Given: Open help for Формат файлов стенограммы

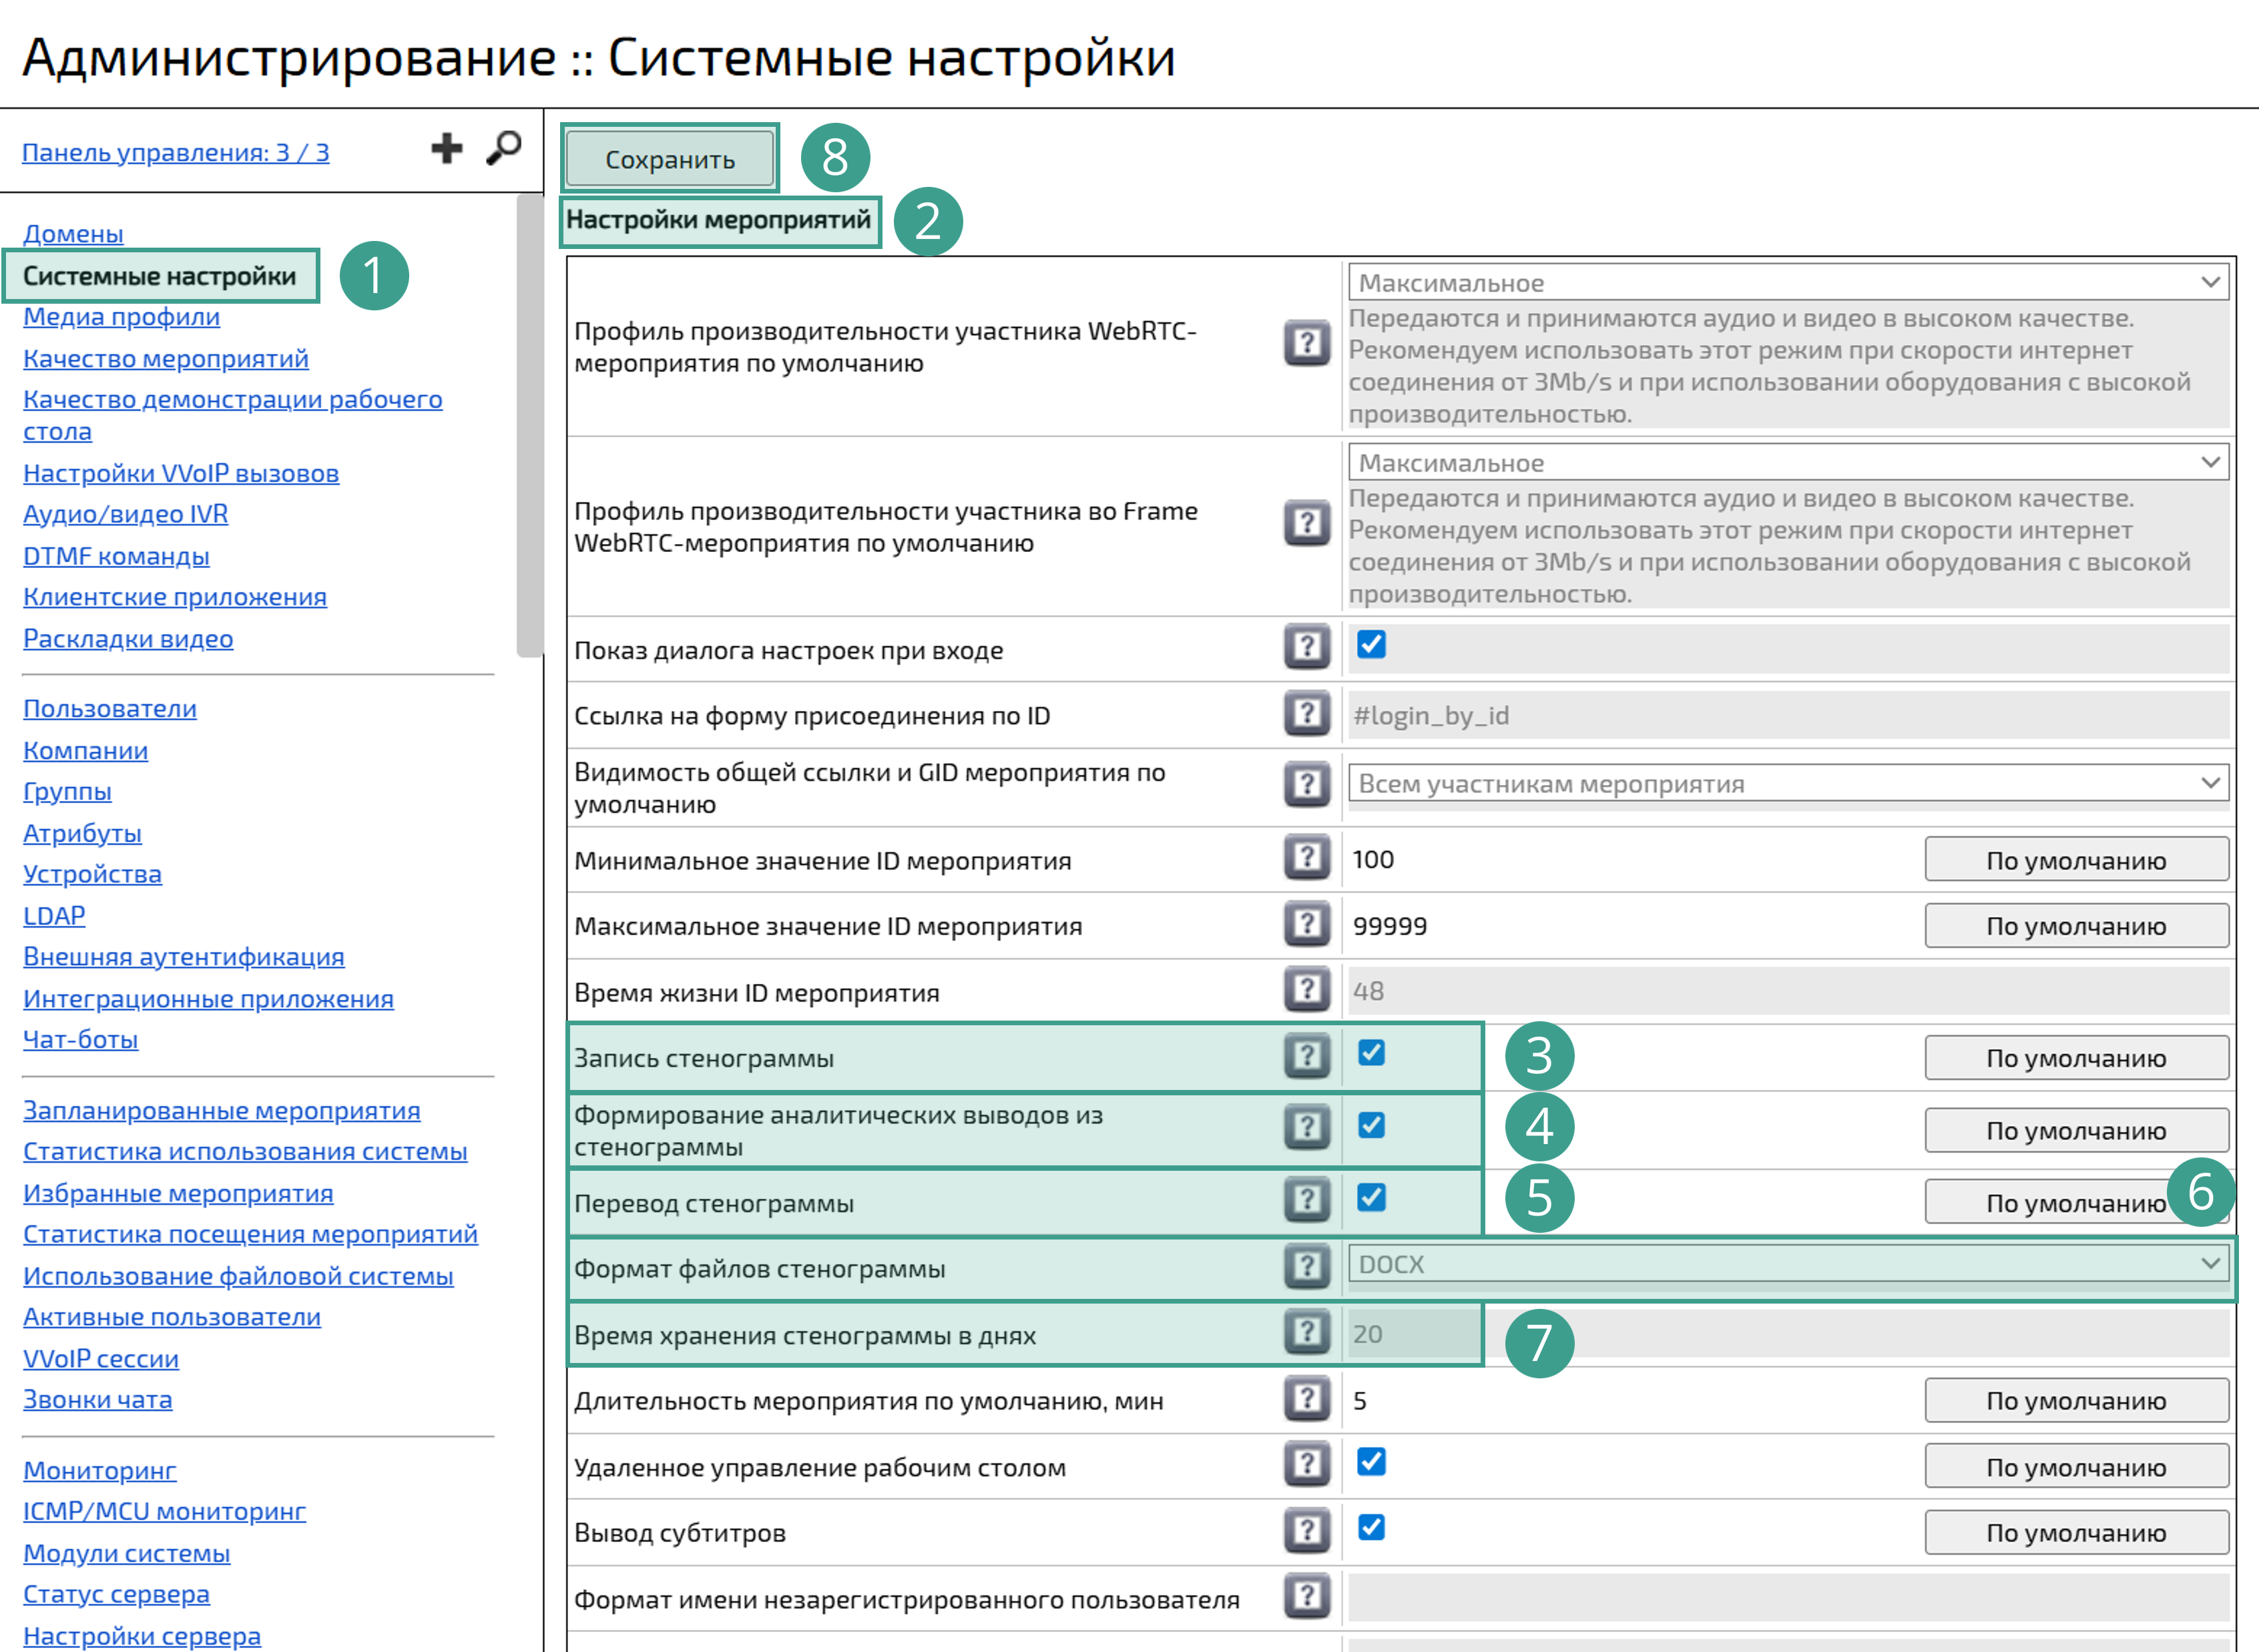Looking at the screenshot, I should (1306, 1266).
